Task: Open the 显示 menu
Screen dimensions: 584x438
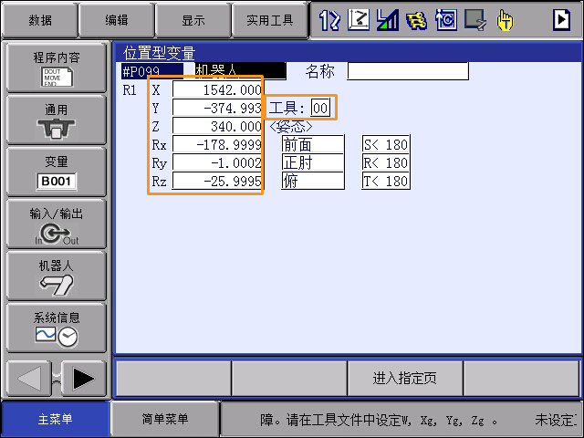Action: [193, 20]
